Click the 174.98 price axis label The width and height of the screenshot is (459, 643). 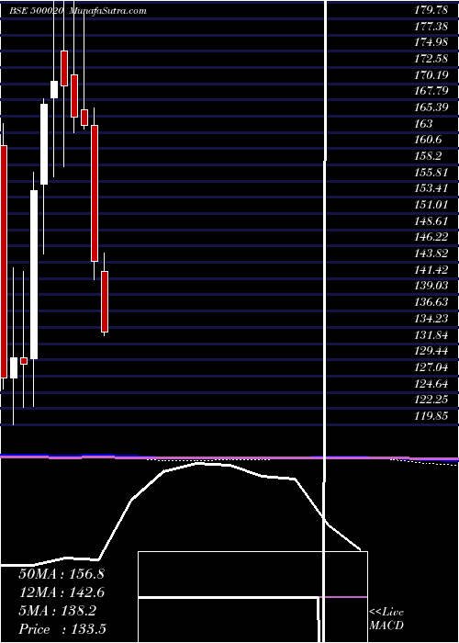pyautogui.click(x=431, y=43)
